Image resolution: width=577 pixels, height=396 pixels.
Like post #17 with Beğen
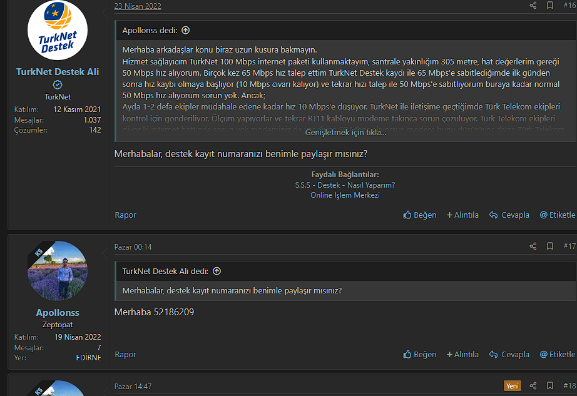(419, 355)
